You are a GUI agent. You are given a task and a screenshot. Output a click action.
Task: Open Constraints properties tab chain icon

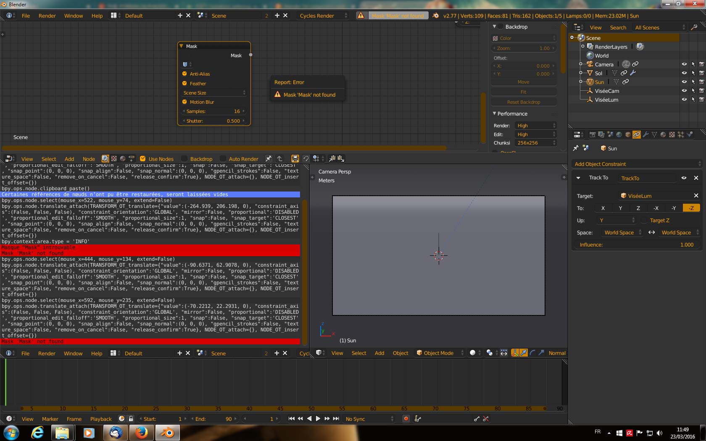pyautogui.click(x=637, y=135)
